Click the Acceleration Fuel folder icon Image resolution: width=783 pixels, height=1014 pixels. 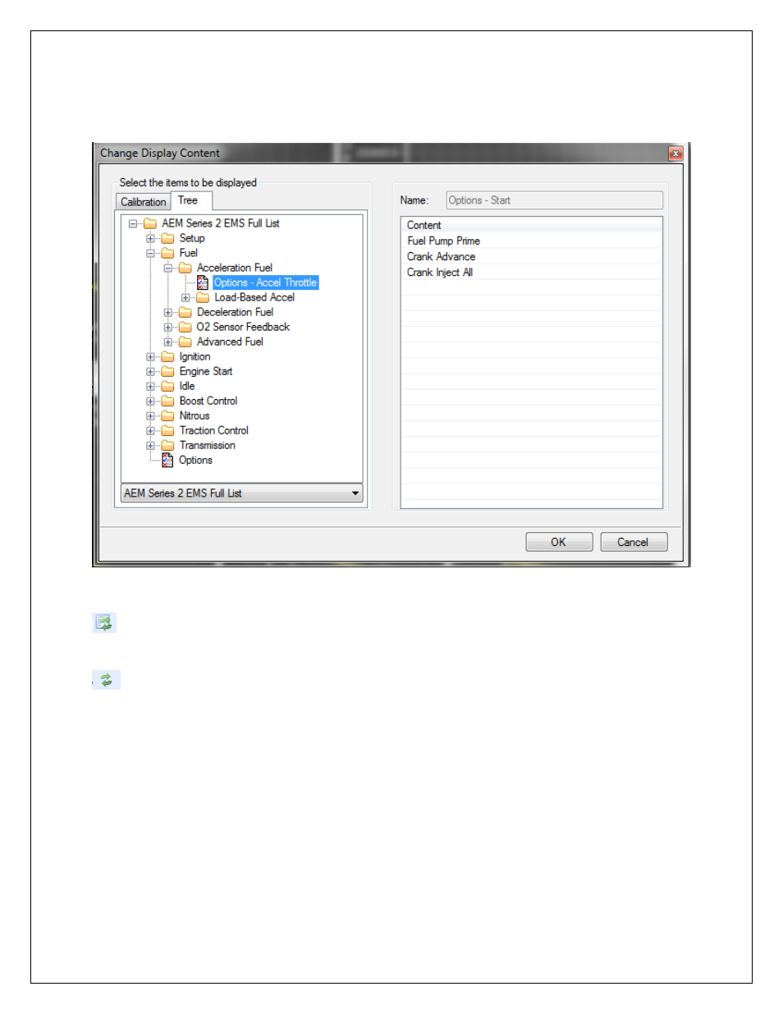click(185, 268)
